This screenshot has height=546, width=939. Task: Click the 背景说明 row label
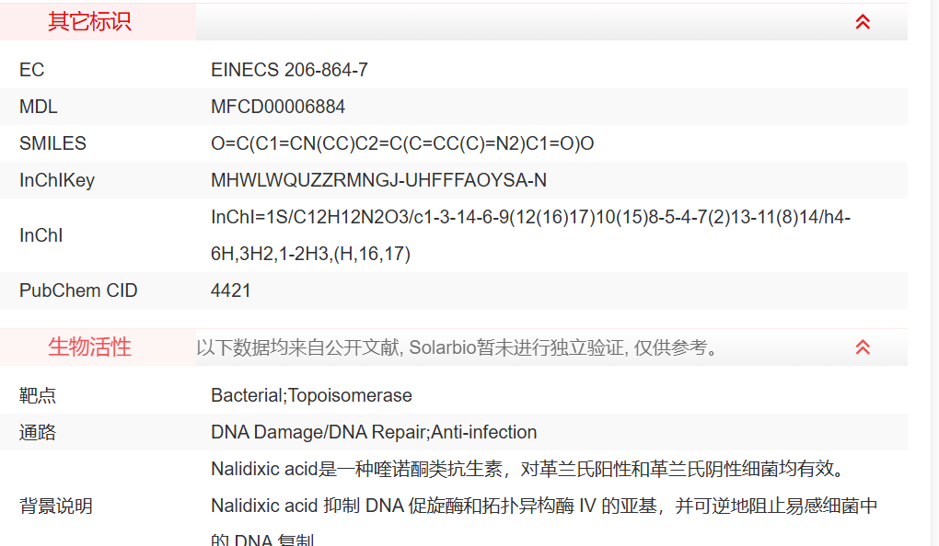[x=56, y=506]
